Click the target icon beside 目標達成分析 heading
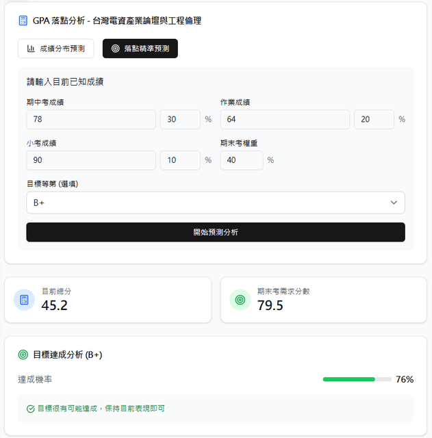 (23, 355)
